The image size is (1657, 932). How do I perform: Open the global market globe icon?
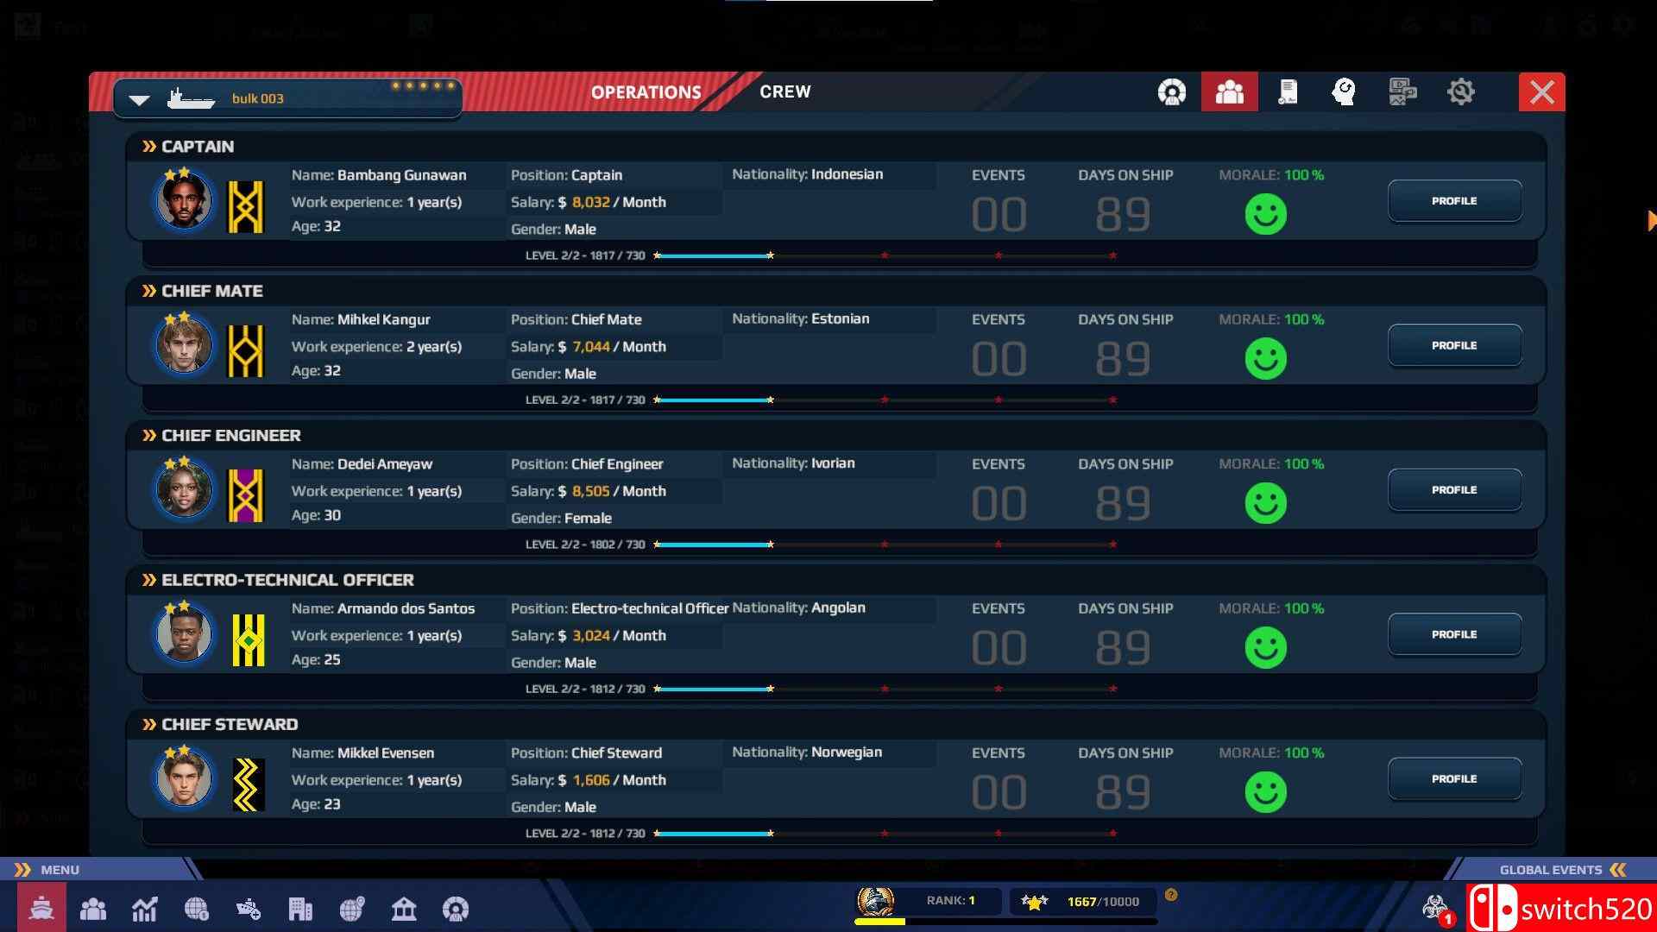(x=197, y=909)
